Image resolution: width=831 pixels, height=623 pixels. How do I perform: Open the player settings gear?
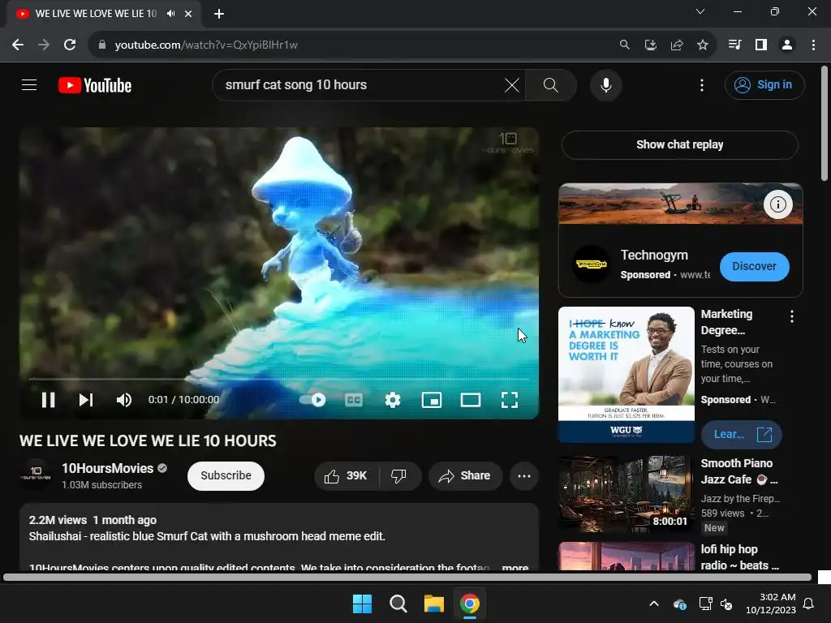pyautogui.click(x=393, y=400)
